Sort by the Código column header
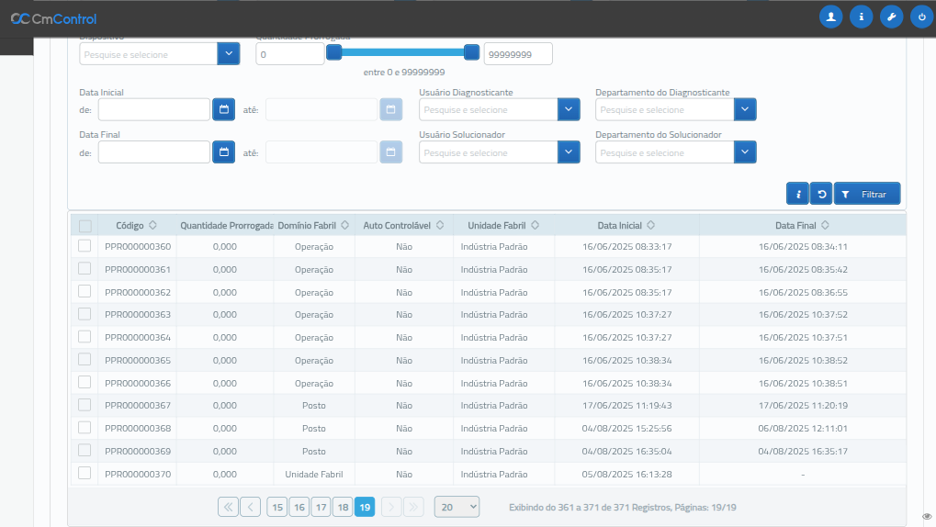The image size is (936, 527). [136, 225]
